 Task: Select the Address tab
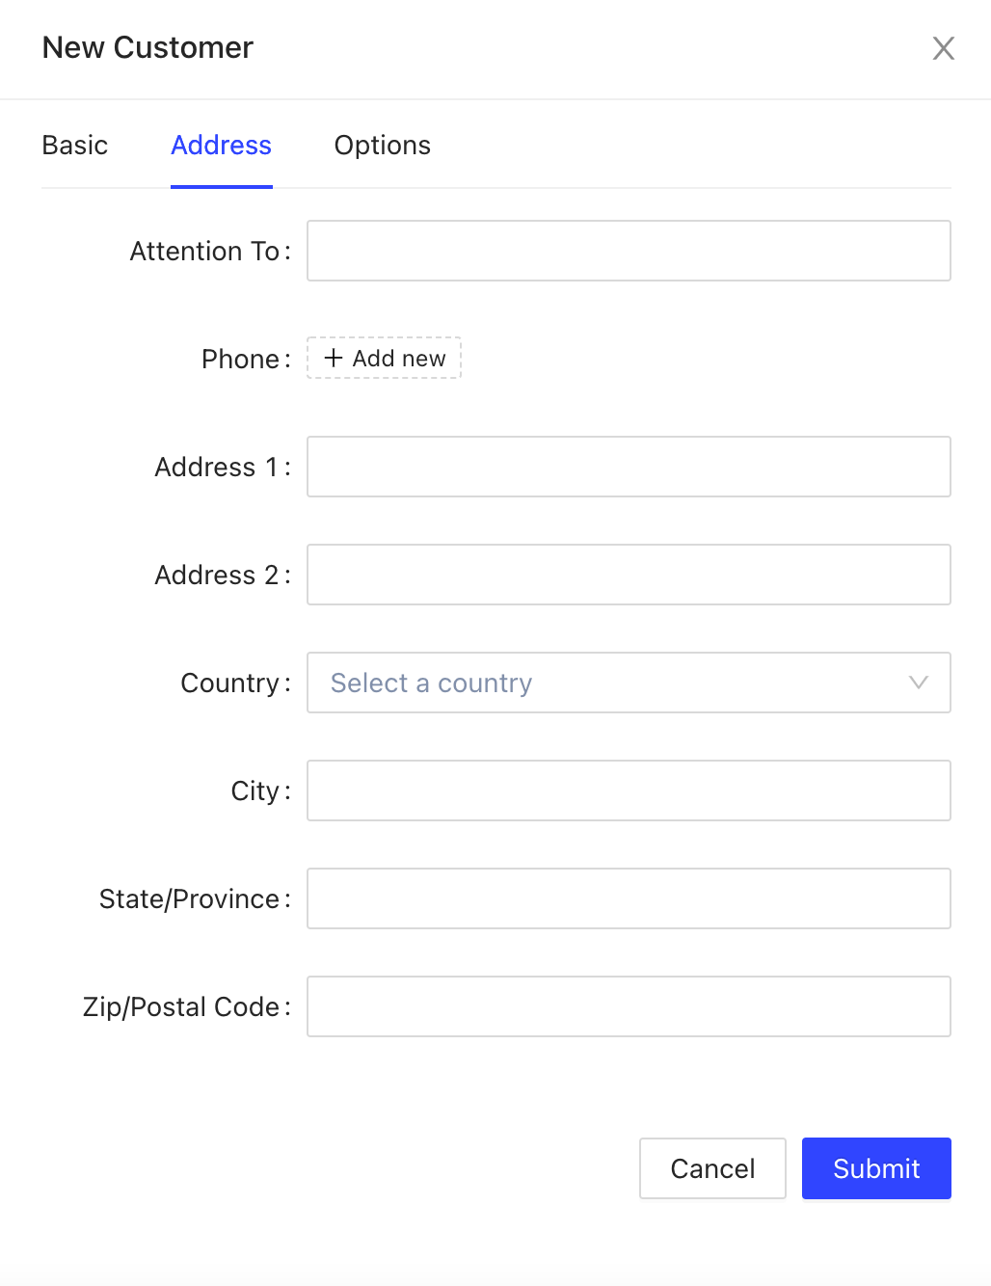pyautogui.click(x=221, y=146)
